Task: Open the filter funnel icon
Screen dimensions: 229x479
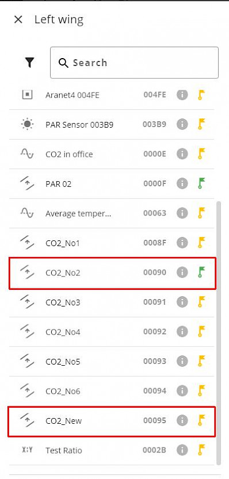Action: (30, 63)
